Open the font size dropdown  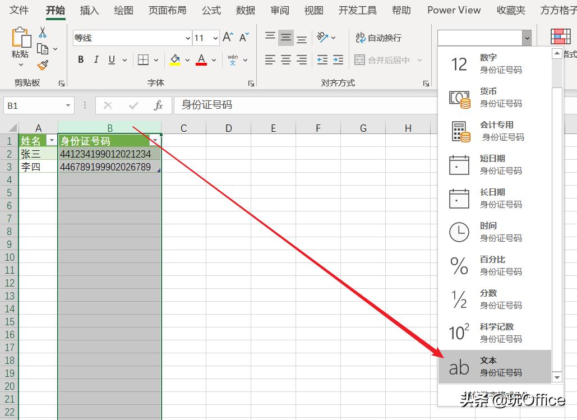pos(215,38)
